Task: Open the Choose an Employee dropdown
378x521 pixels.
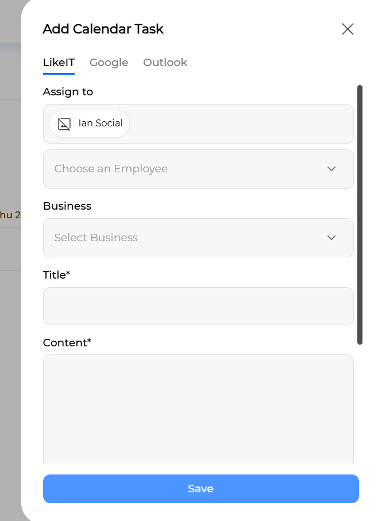Action: (x=198, y=169)
